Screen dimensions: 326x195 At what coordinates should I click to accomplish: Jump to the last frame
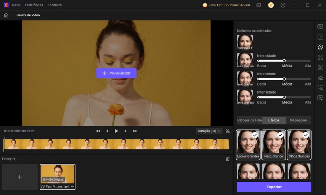coord(135,131)
